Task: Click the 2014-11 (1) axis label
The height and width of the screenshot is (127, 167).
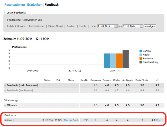Action: pos(116,71)
